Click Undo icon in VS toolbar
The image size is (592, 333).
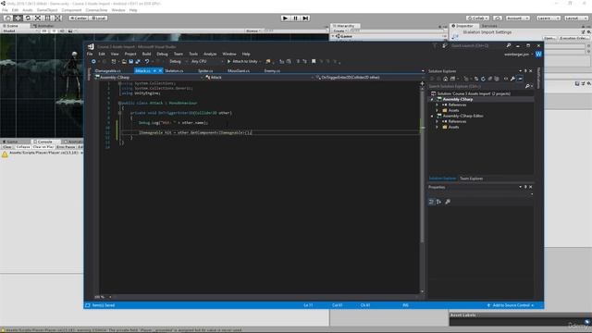(x=147, y=61)
